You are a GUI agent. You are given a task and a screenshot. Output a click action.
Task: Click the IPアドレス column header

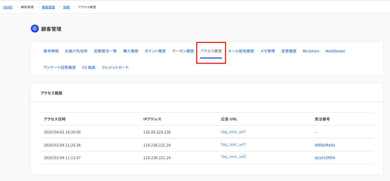[152, 119]
